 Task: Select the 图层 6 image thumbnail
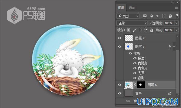128,85
